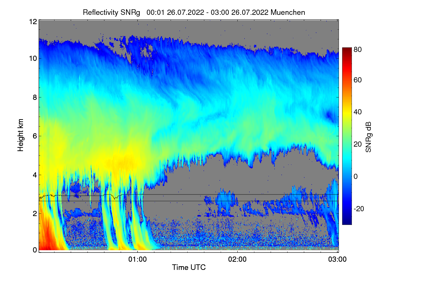Click the colorbar value 80
445x297 pixels.
coord(358,49)
